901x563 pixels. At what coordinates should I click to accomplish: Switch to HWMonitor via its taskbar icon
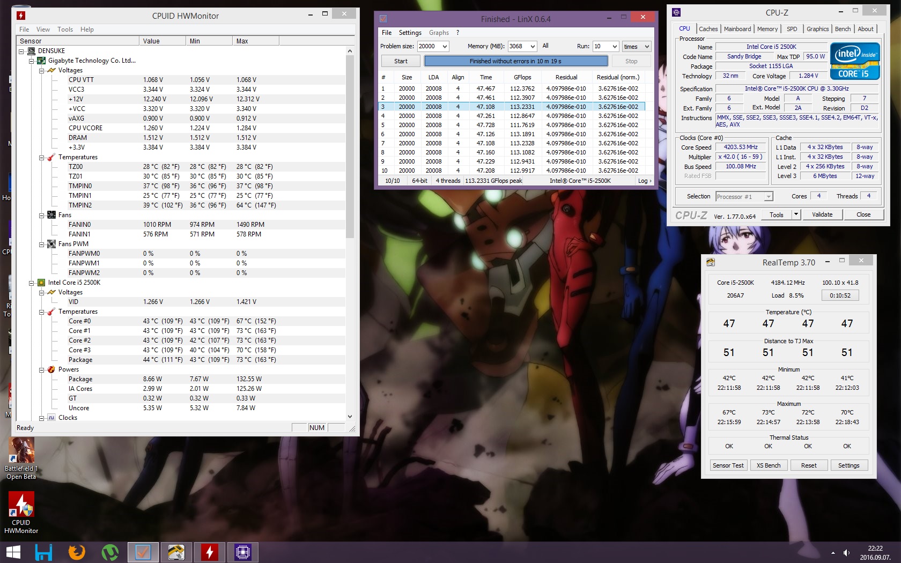(210, 552)
